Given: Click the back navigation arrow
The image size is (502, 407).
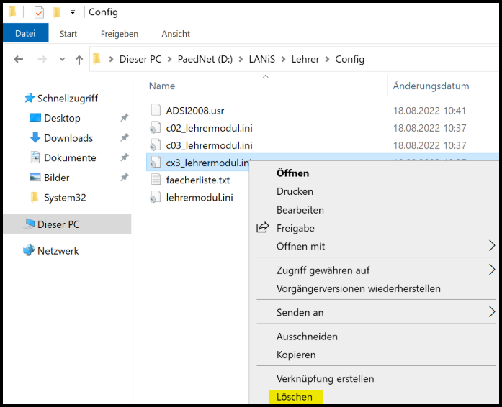Looking at the screenshot, I should (19, 60).
